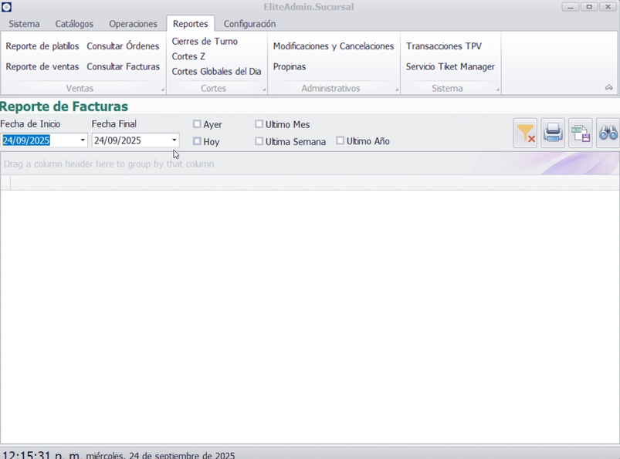Click the printer icon to print report
This screenshot has height=459, width=620.
(x=553, y=133)
